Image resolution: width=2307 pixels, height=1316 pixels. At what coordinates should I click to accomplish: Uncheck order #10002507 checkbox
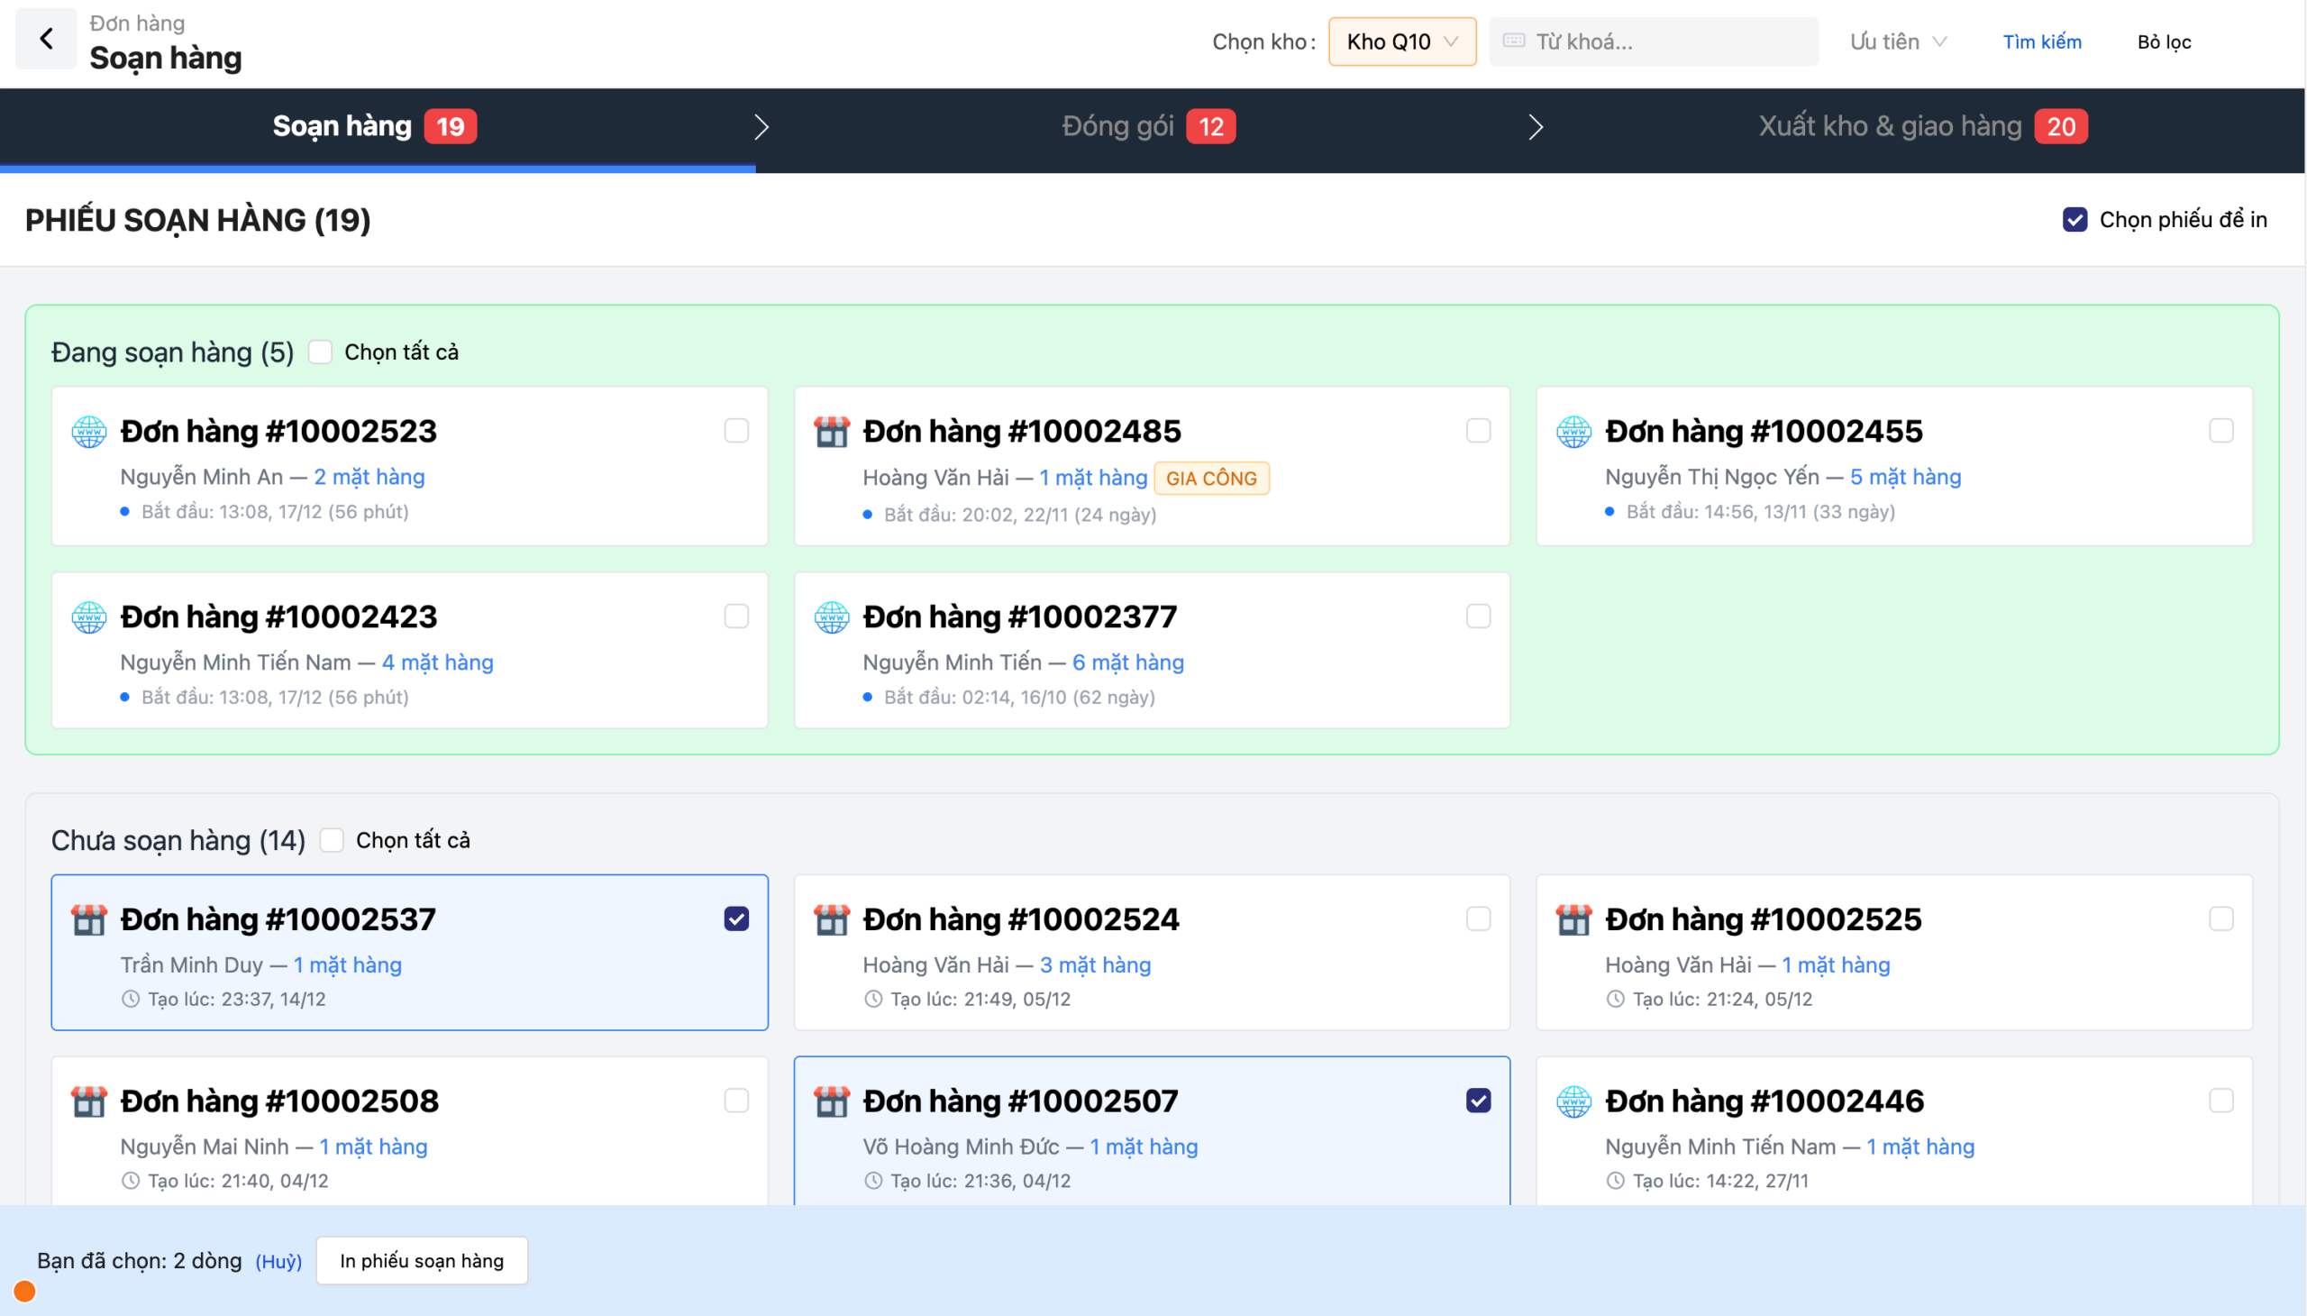click(1477, 1100)
